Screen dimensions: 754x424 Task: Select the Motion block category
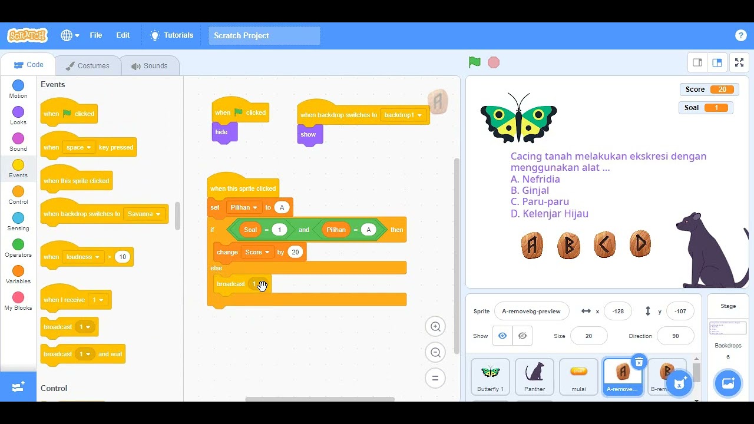pos(18,90)
